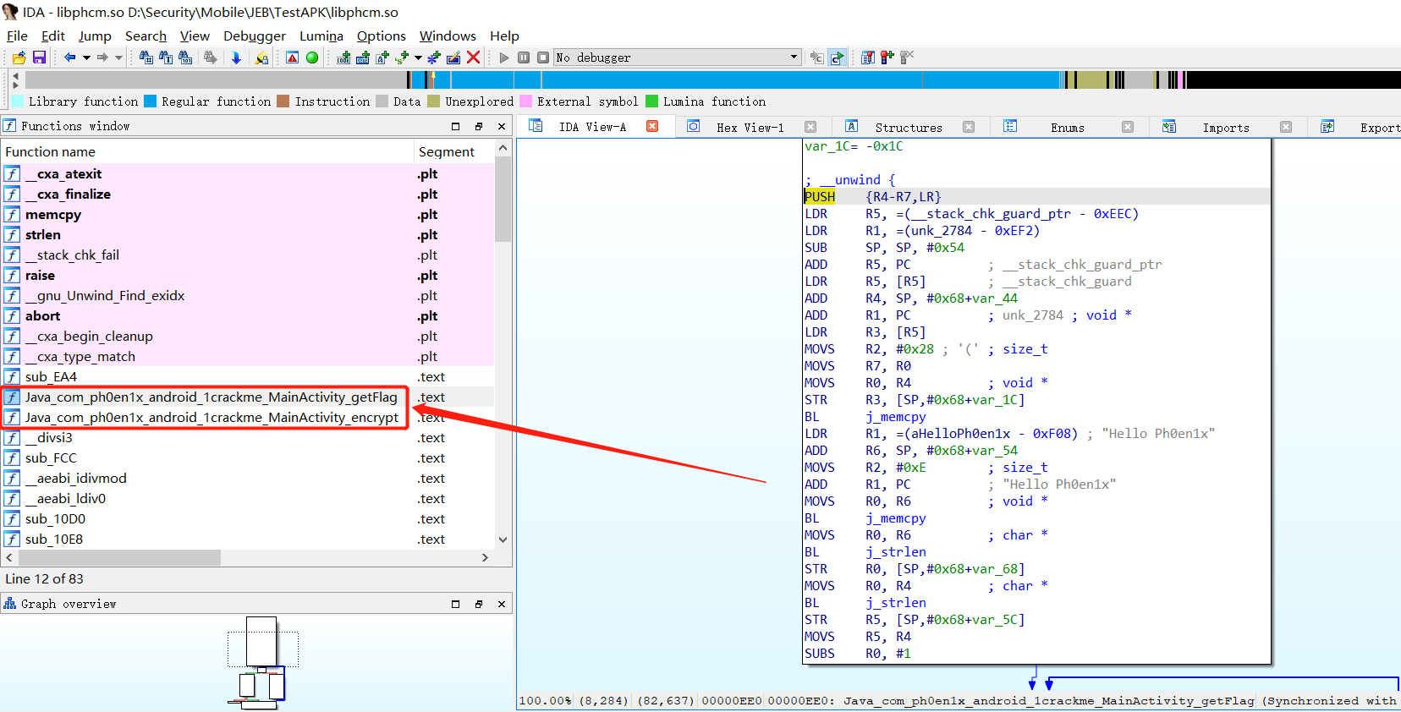
Task: Click the immediate value search binoculars icon
Action: (x=146, y=58)
